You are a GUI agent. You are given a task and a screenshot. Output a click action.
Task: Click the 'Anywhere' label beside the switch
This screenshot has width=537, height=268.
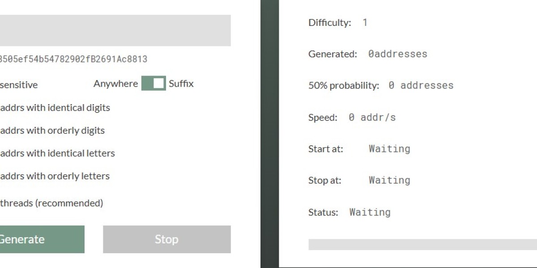point(115,84)
